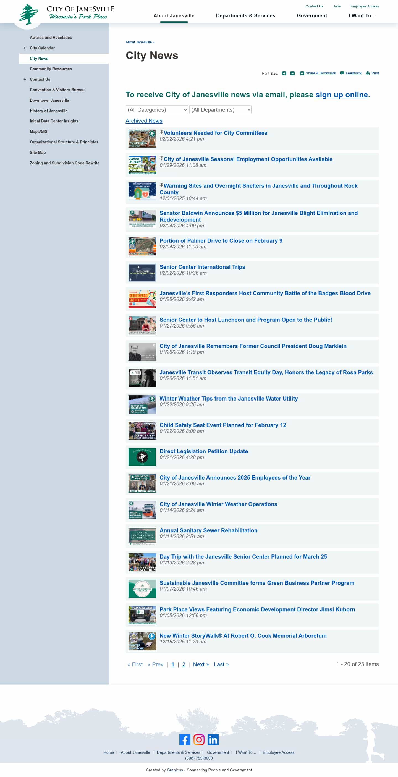Open the About Janesville main menu
Viewport: 398px width, 777px height.
click(x=174, y=16)
